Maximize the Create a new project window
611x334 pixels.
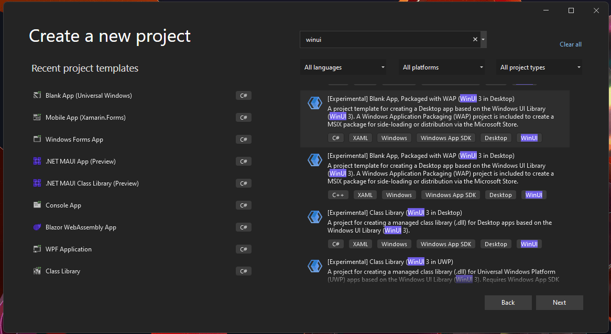click(x=571, y=10)
